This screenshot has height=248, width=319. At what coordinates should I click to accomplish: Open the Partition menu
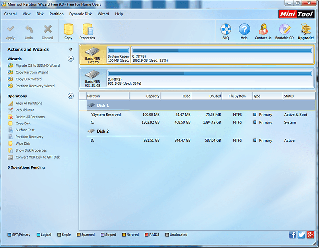pos(57,14)
